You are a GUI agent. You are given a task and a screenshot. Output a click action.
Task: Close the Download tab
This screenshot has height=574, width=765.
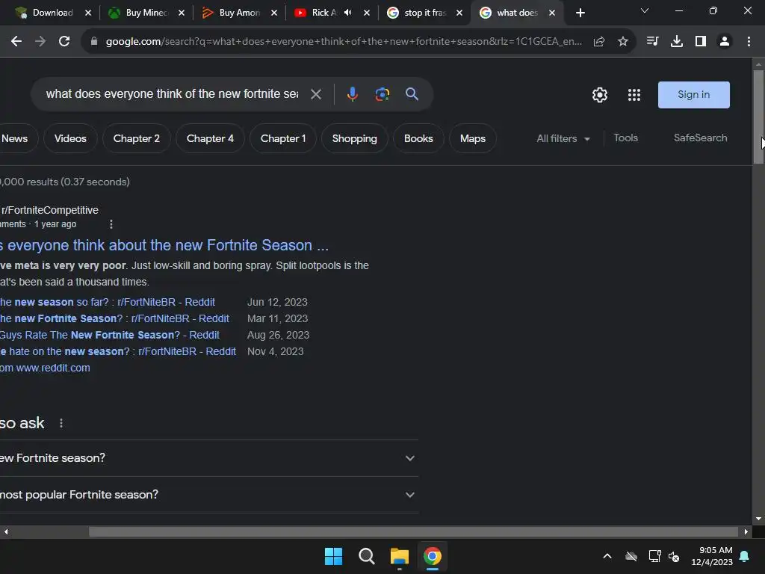(88, 13)
